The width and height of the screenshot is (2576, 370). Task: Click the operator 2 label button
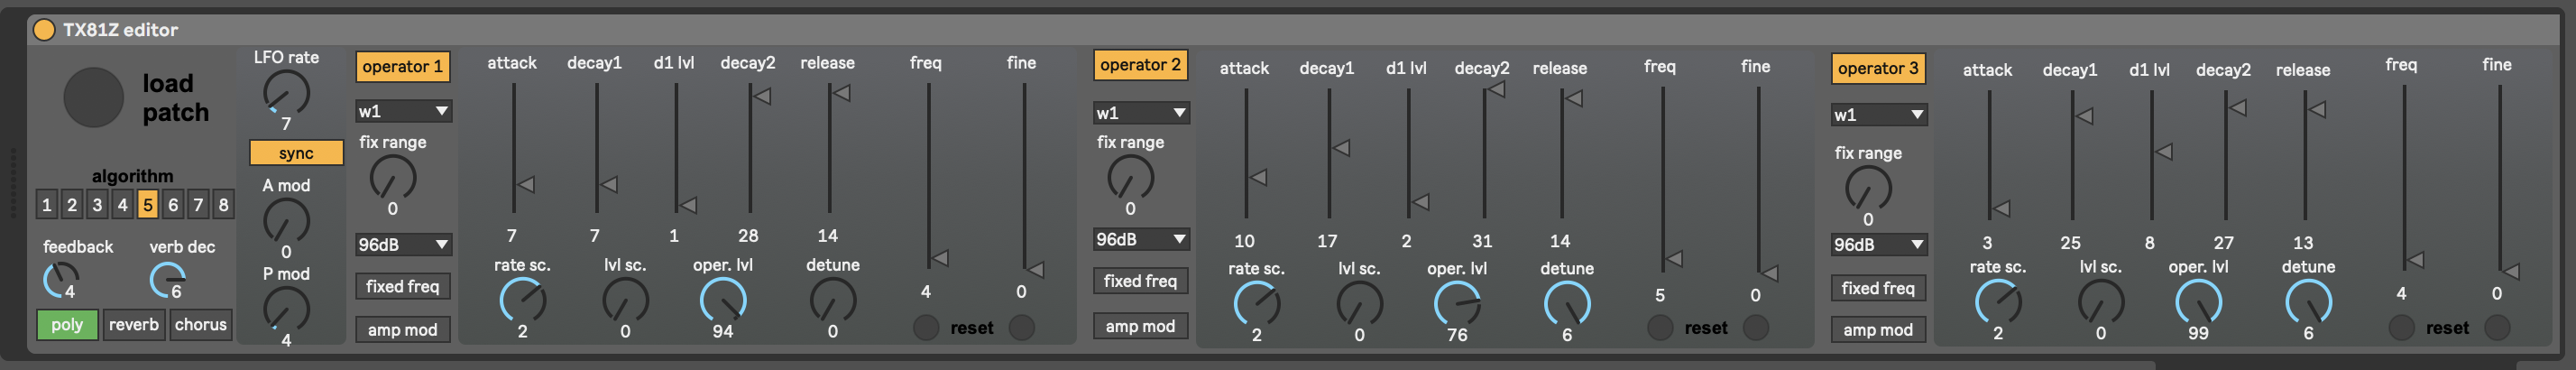coord(1140,65)
